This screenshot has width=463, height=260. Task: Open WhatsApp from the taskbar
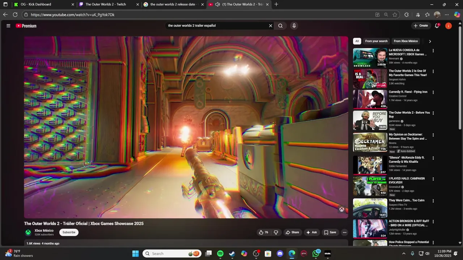pyautogui.click(x=316, y=253)
